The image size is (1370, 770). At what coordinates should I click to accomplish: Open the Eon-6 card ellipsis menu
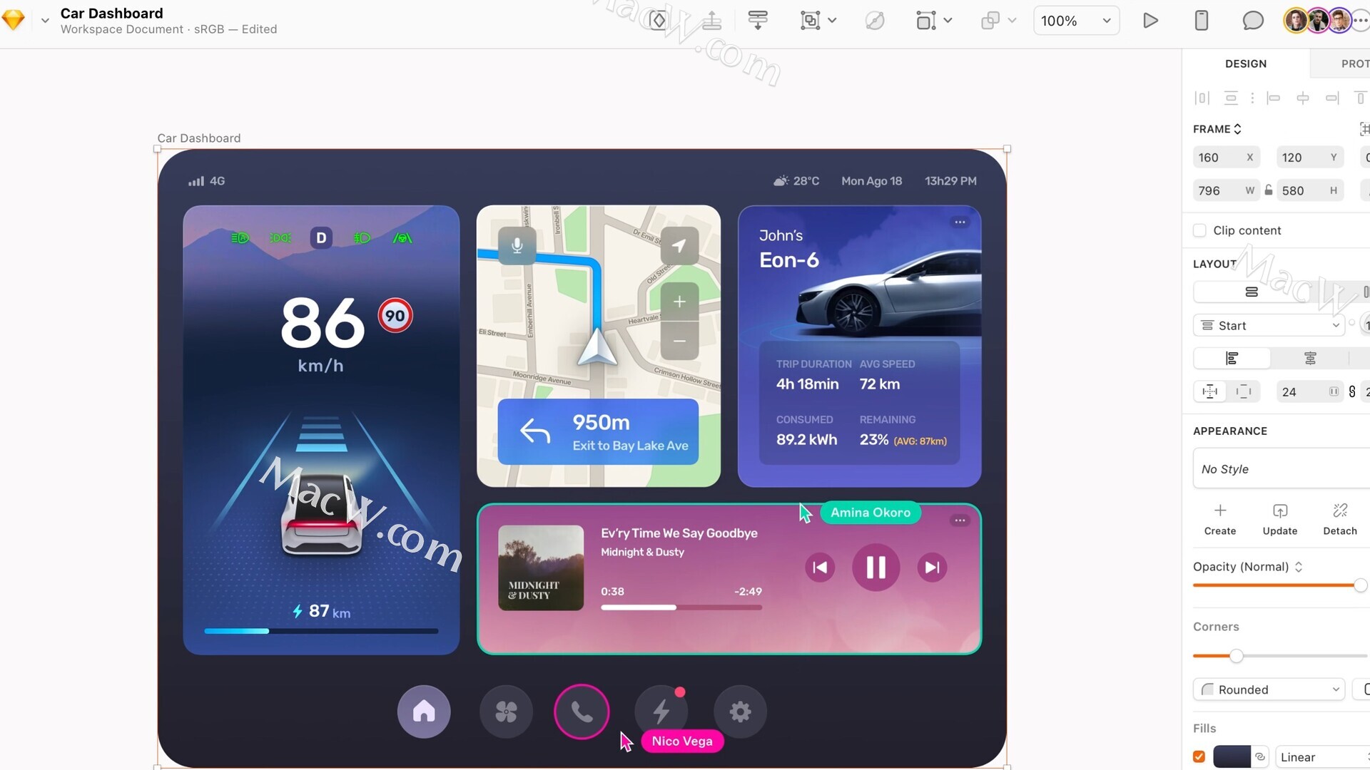point(960,222)
